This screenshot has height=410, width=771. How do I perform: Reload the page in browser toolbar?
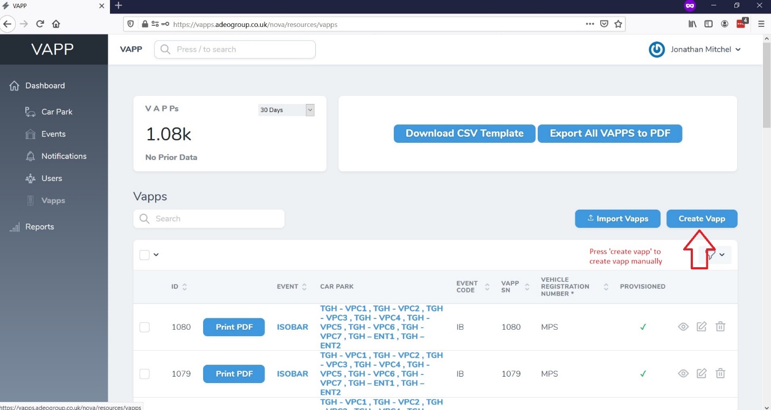[40, 24]
